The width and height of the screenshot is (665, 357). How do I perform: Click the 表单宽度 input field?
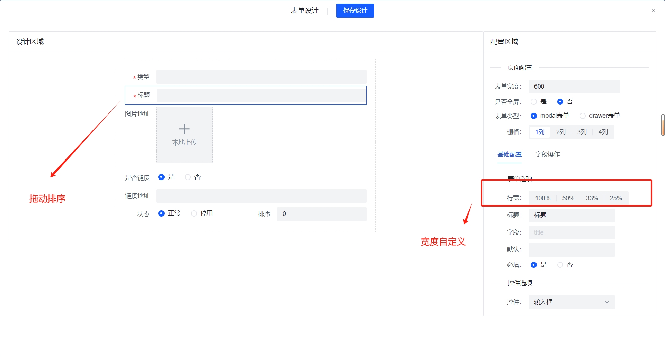574,86
